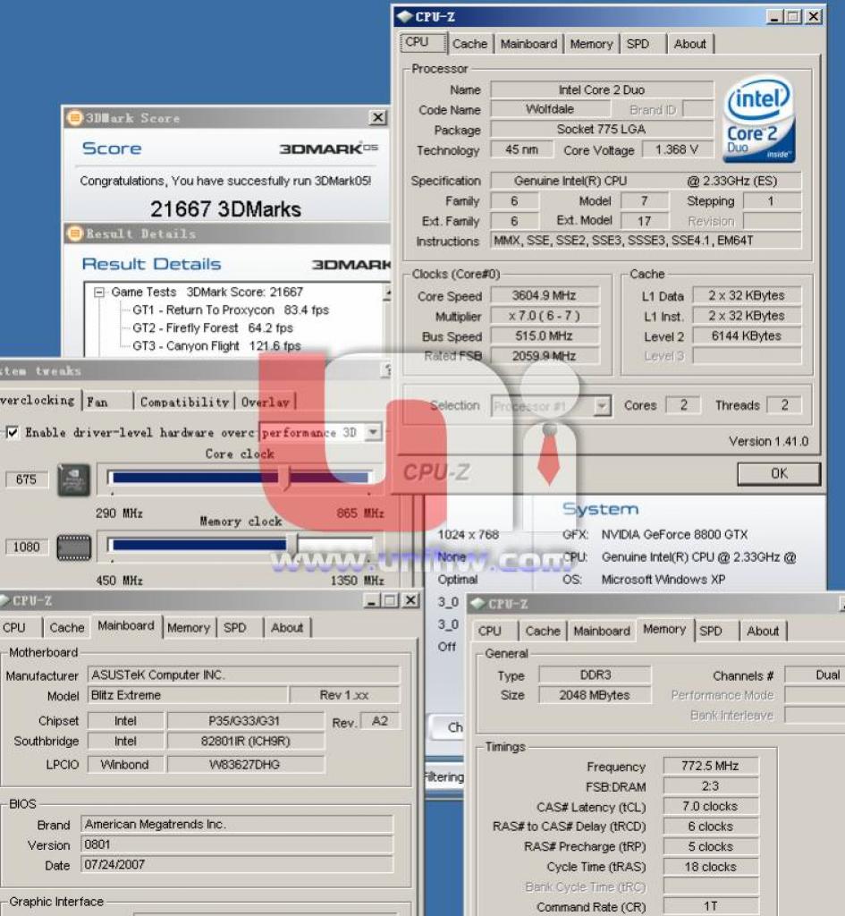845x916 pixels.
Task: Collapse the Game Tests tree node
Action: tap(99, 293)
